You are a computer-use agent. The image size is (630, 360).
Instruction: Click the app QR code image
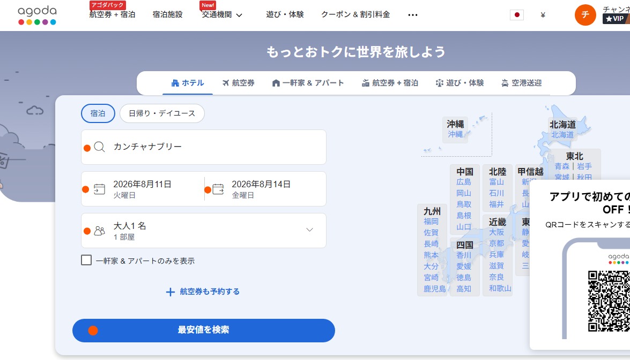point(609,302)
